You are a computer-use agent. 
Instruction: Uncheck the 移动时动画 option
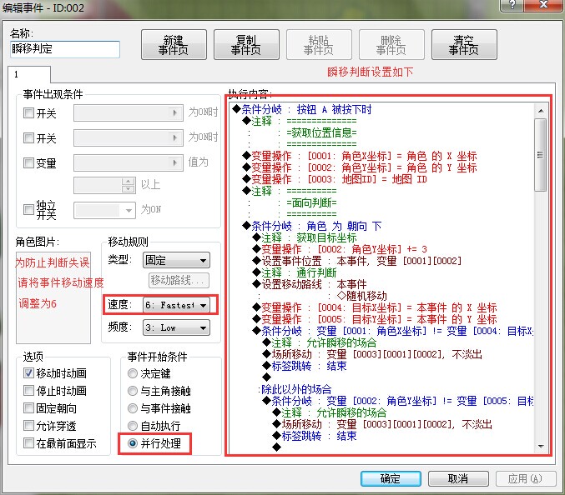[x=28, y=373]
